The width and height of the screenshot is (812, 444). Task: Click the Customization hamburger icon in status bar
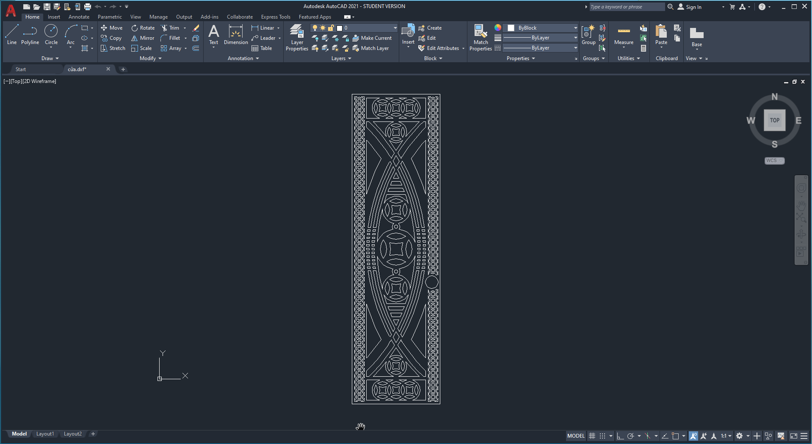[x=804, y=436]
